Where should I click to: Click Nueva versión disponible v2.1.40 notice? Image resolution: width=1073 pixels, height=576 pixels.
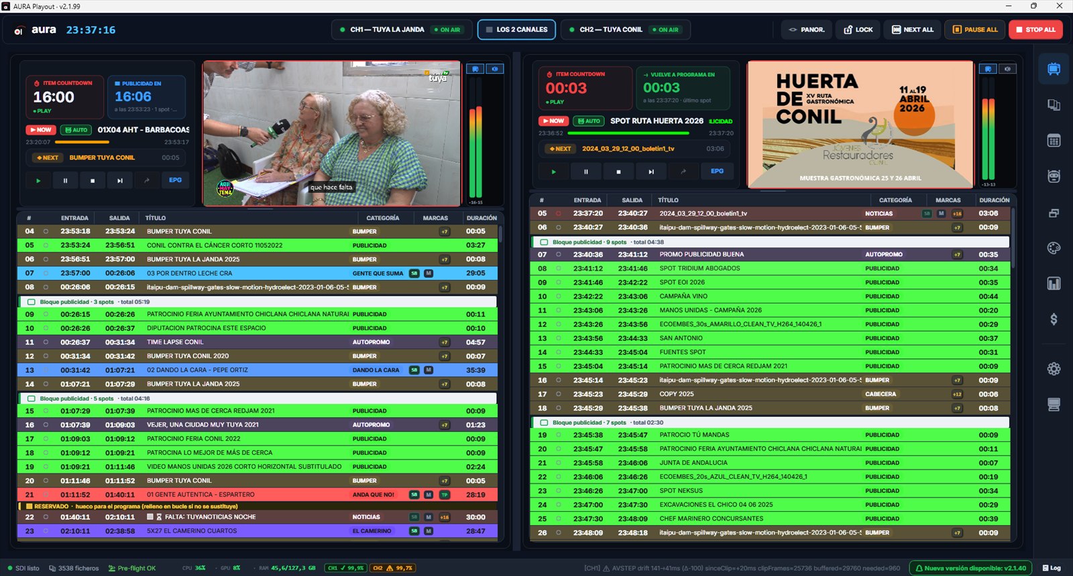(970, 568)
